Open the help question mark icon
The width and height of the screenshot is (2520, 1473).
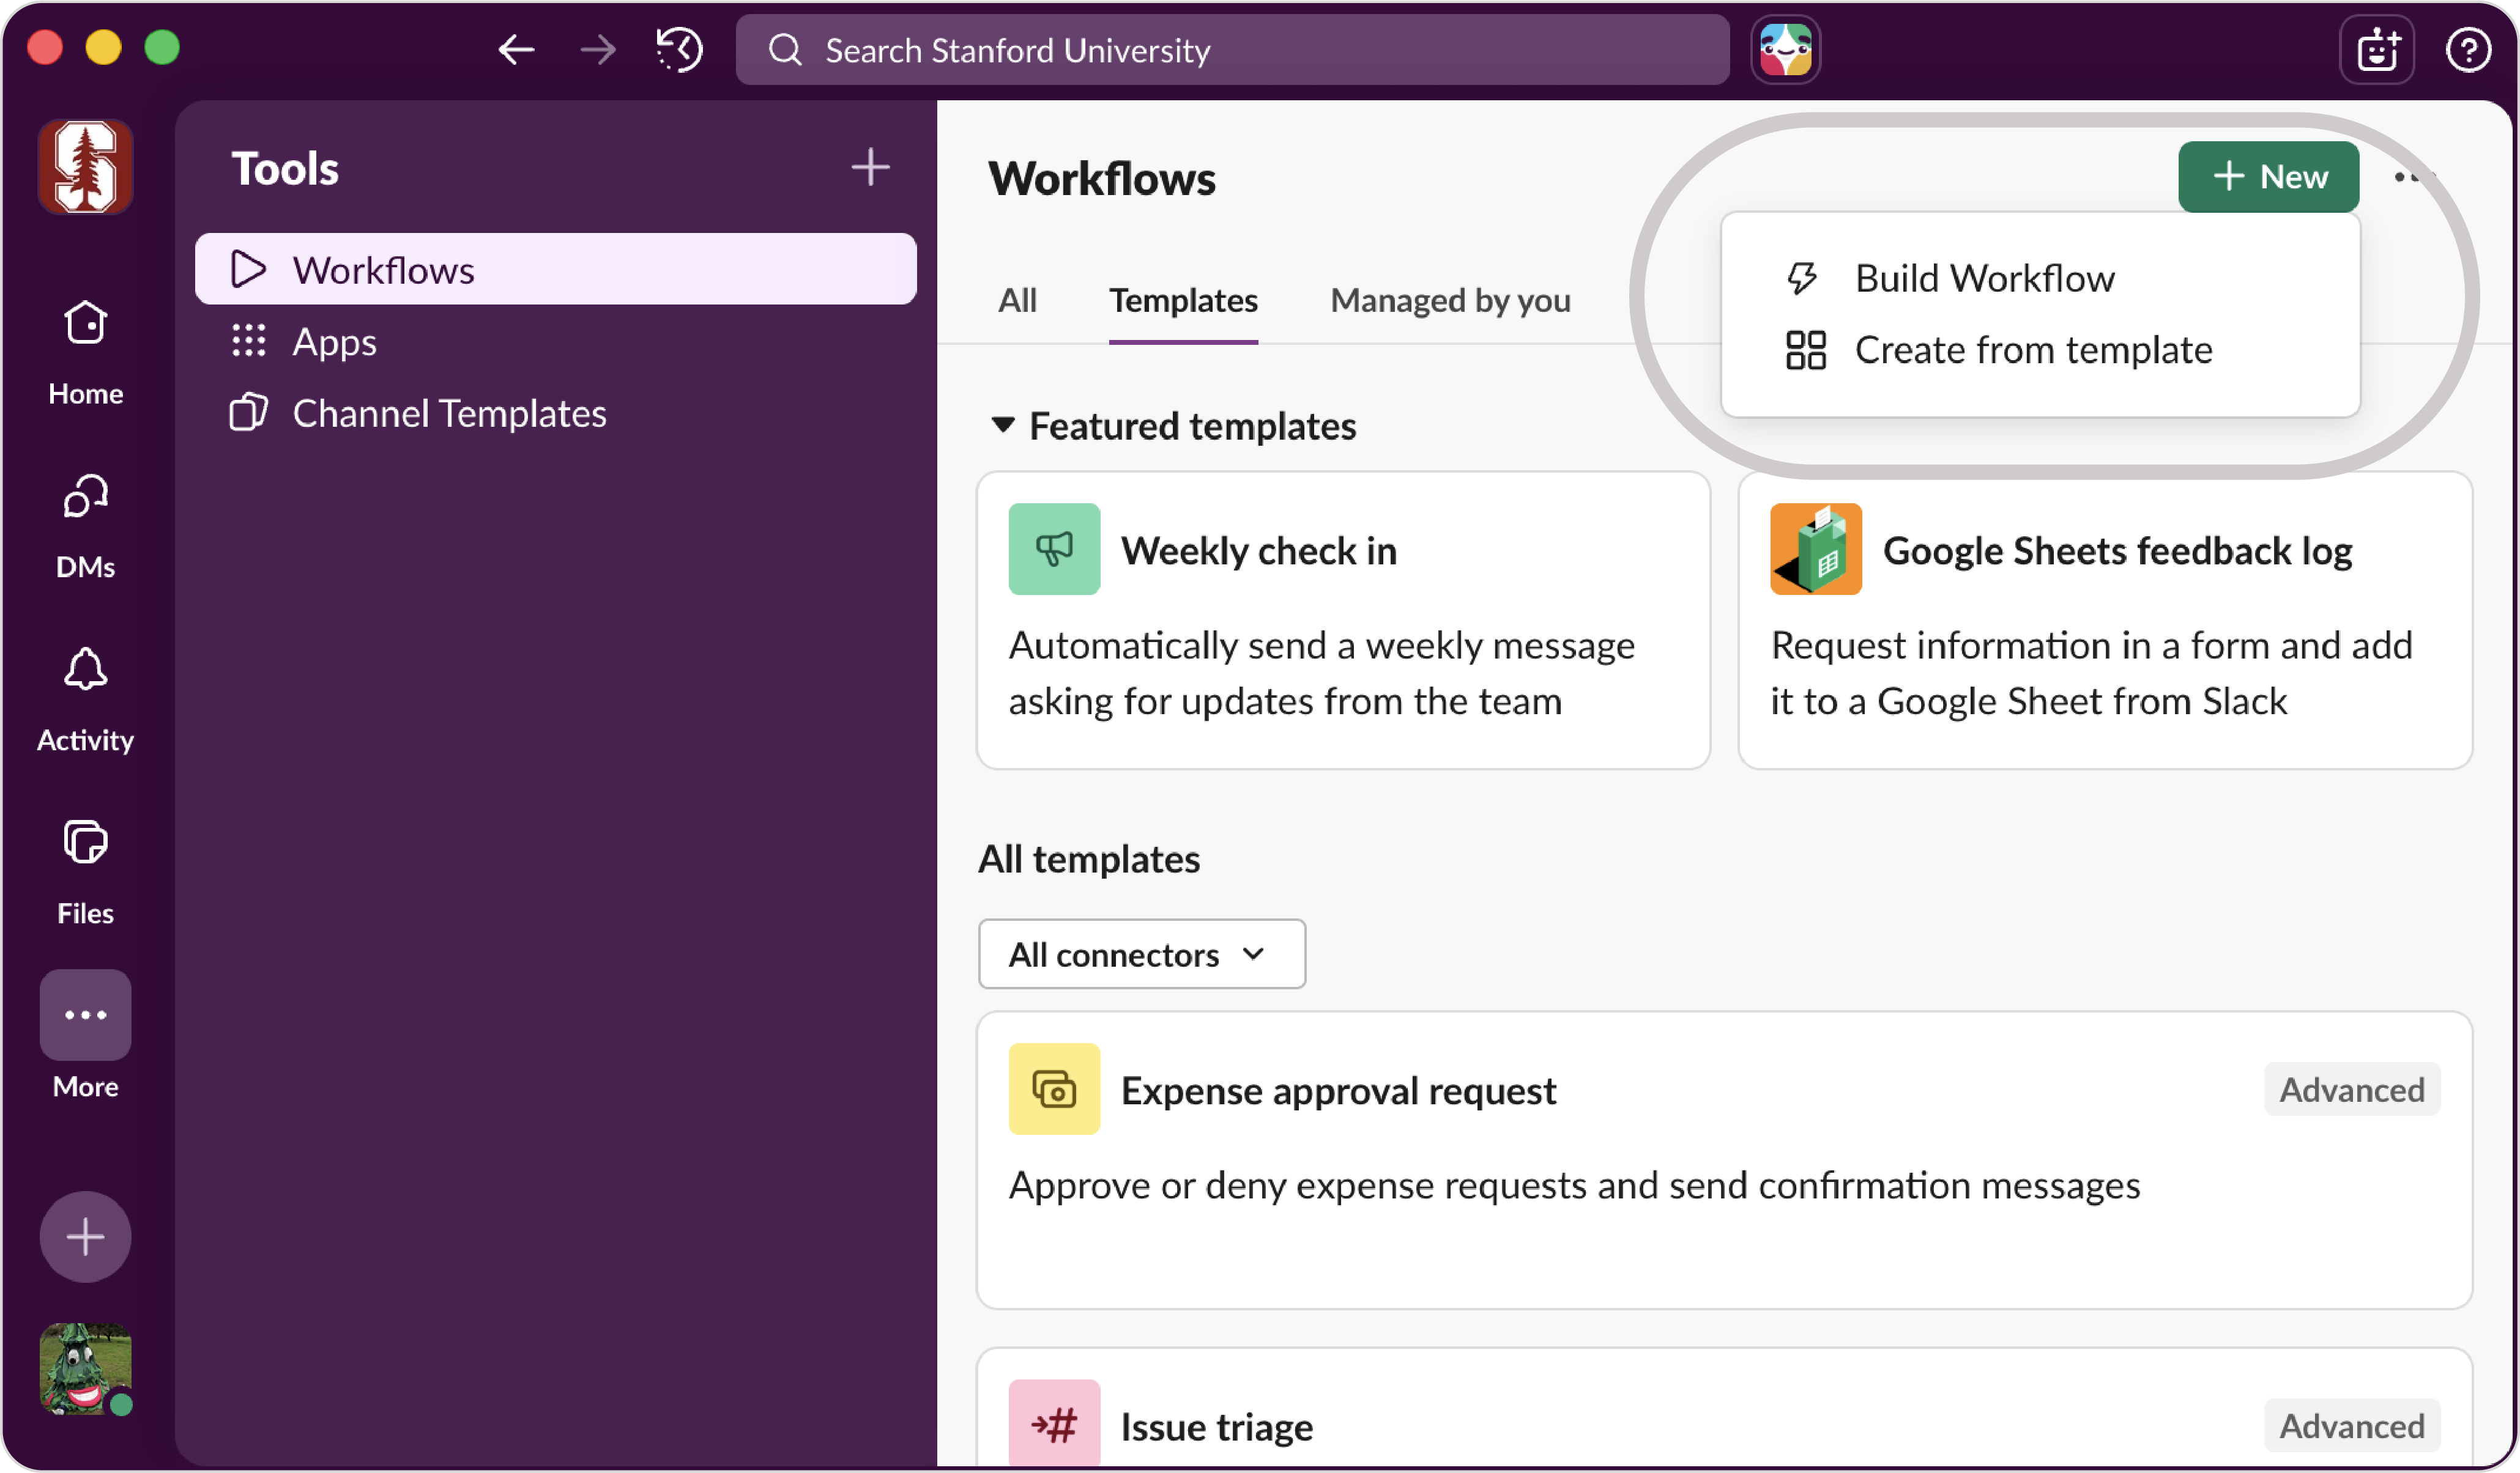tap(2467, 49)
